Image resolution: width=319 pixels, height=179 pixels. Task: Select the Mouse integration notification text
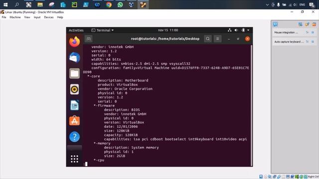click(x=286, y=32)
